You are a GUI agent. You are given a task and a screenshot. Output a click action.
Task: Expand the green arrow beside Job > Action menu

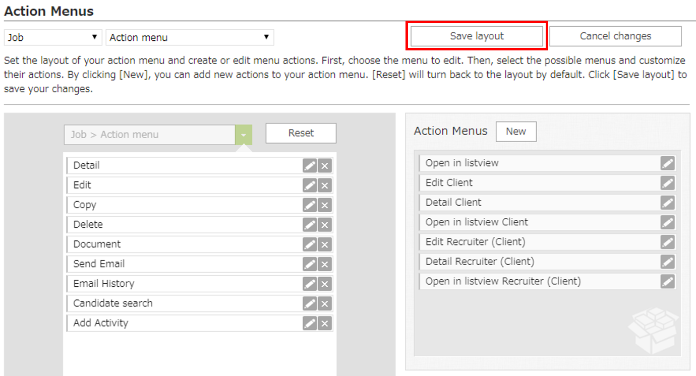click(x=244, y=135)
